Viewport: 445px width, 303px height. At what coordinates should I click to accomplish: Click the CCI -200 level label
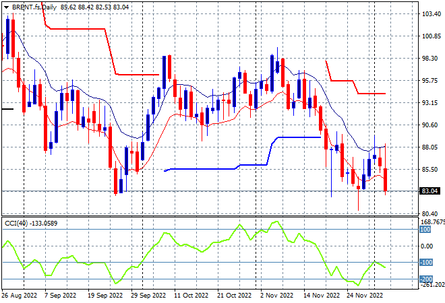tap(425, 279)
